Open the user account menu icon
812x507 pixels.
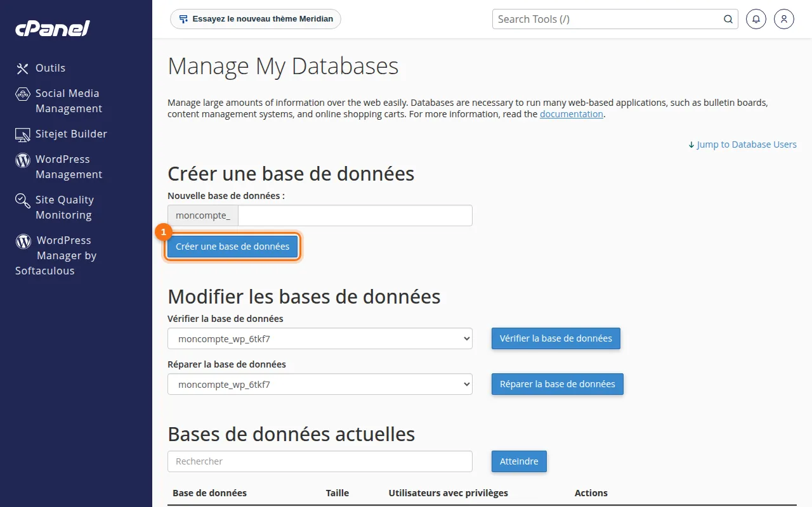tap(784, 19)
